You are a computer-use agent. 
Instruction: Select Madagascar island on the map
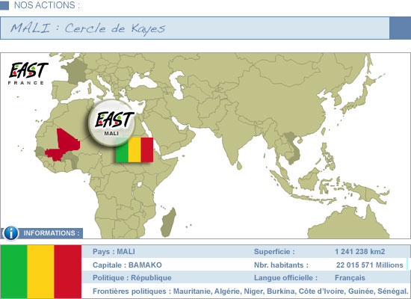point(168,223)
